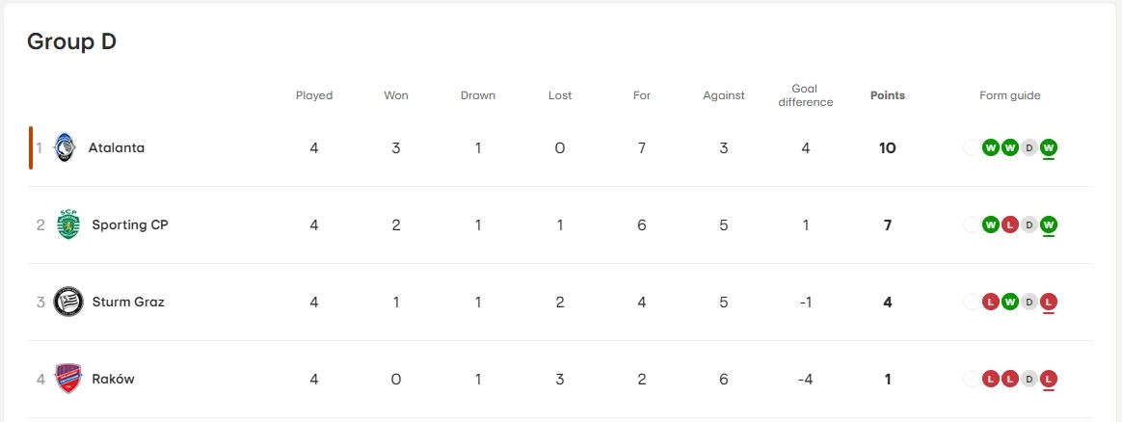The image size is (1122, 422).
Task: Open the Atalanta team link
Action: click(x=116, y=147)
